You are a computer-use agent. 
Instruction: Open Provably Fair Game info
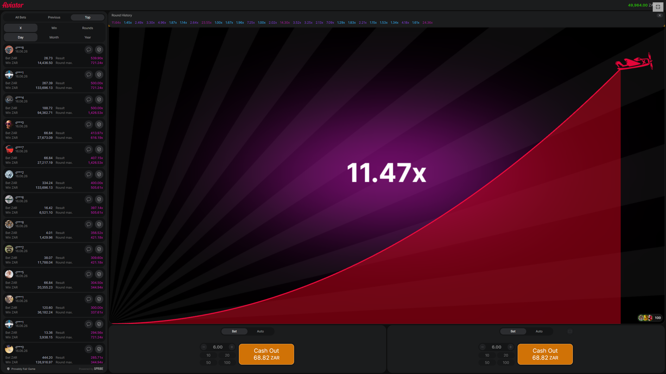21,369
